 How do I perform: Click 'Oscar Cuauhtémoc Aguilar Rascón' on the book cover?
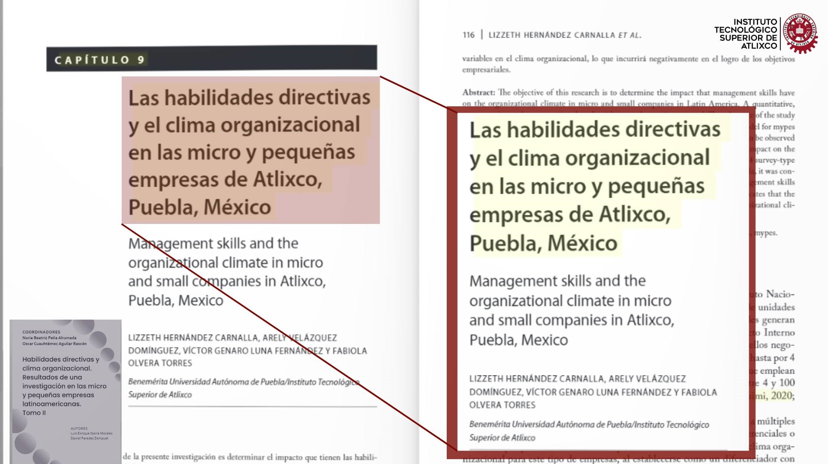coord(55,344)
